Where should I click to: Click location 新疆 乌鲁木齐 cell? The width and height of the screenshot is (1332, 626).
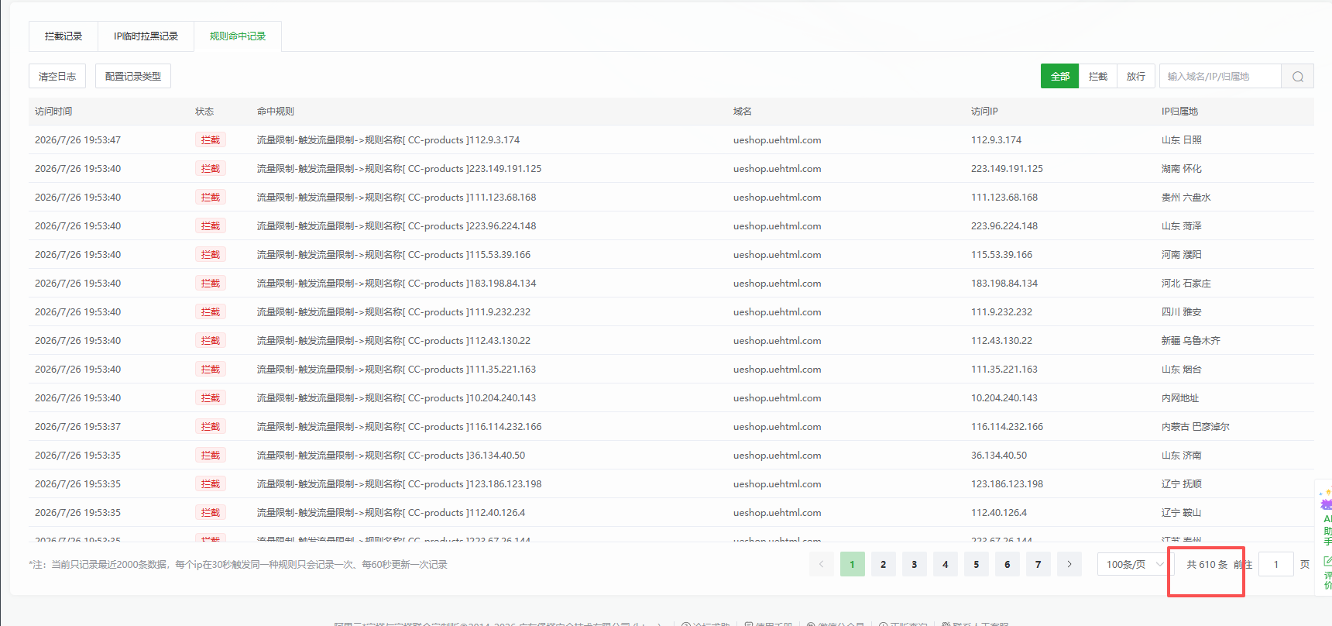click(x=1191, y=341)
